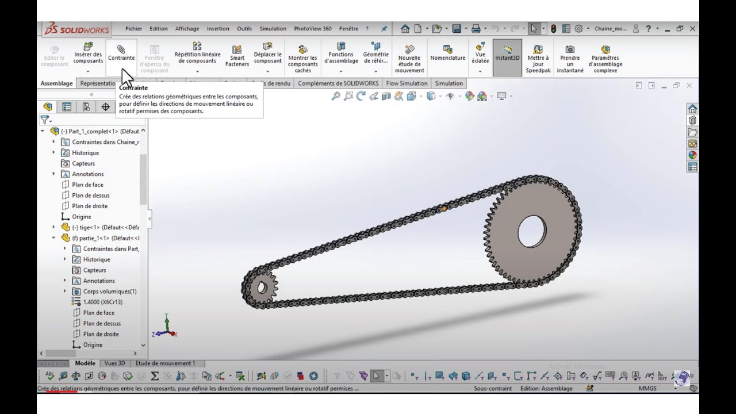This screenshot has height=414, width=736.
Task: Open SOLIDWORKS Resources home in task pane
Action: click(x=692, y=109)
